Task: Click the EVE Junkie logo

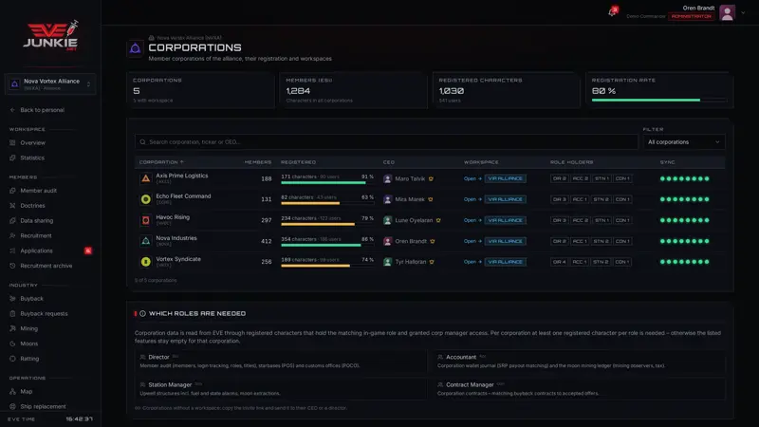Action: pos(50,36)
